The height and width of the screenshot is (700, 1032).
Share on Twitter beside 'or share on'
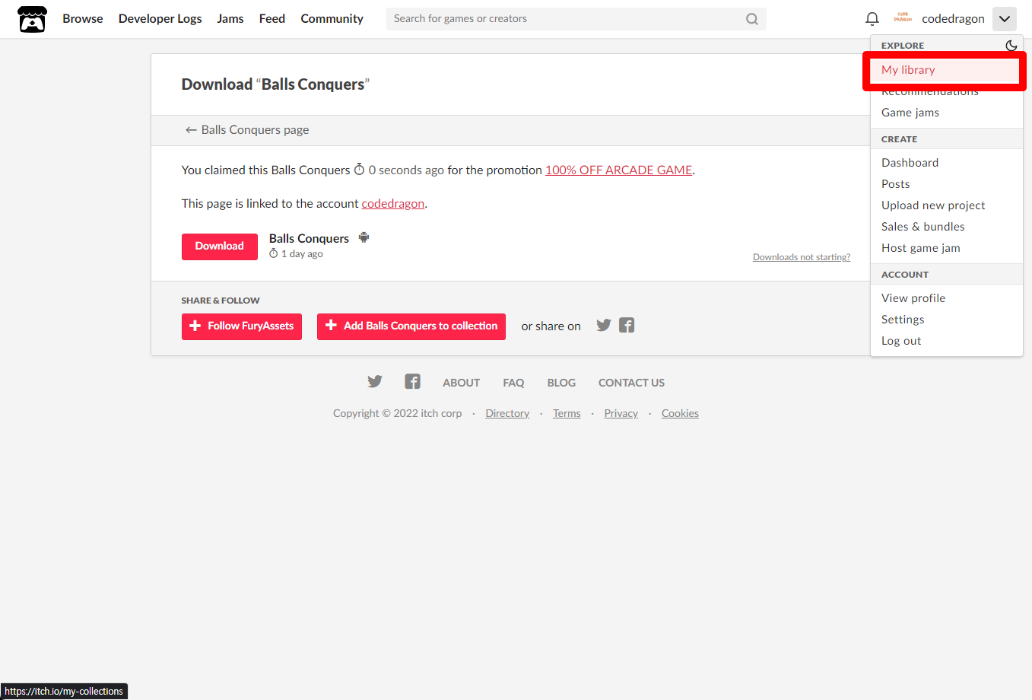click(604, 326)
